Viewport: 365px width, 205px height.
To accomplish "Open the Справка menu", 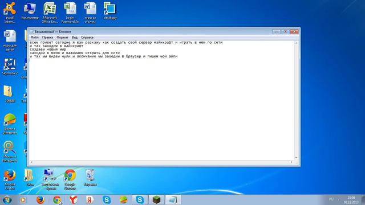I will pos(87,38).
